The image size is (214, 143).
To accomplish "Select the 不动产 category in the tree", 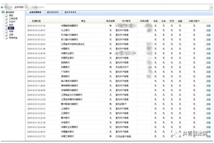I will pos(12,22).
